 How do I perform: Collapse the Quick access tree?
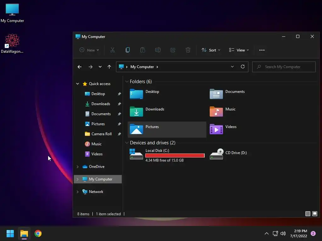[x=77, y=83]
